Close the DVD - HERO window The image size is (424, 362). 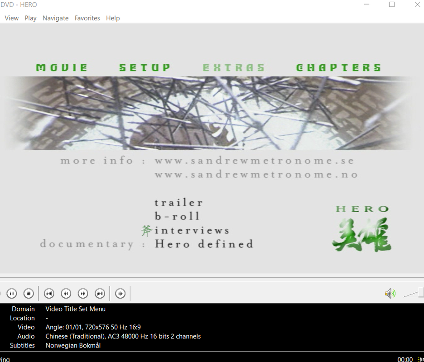coord(417,5)
